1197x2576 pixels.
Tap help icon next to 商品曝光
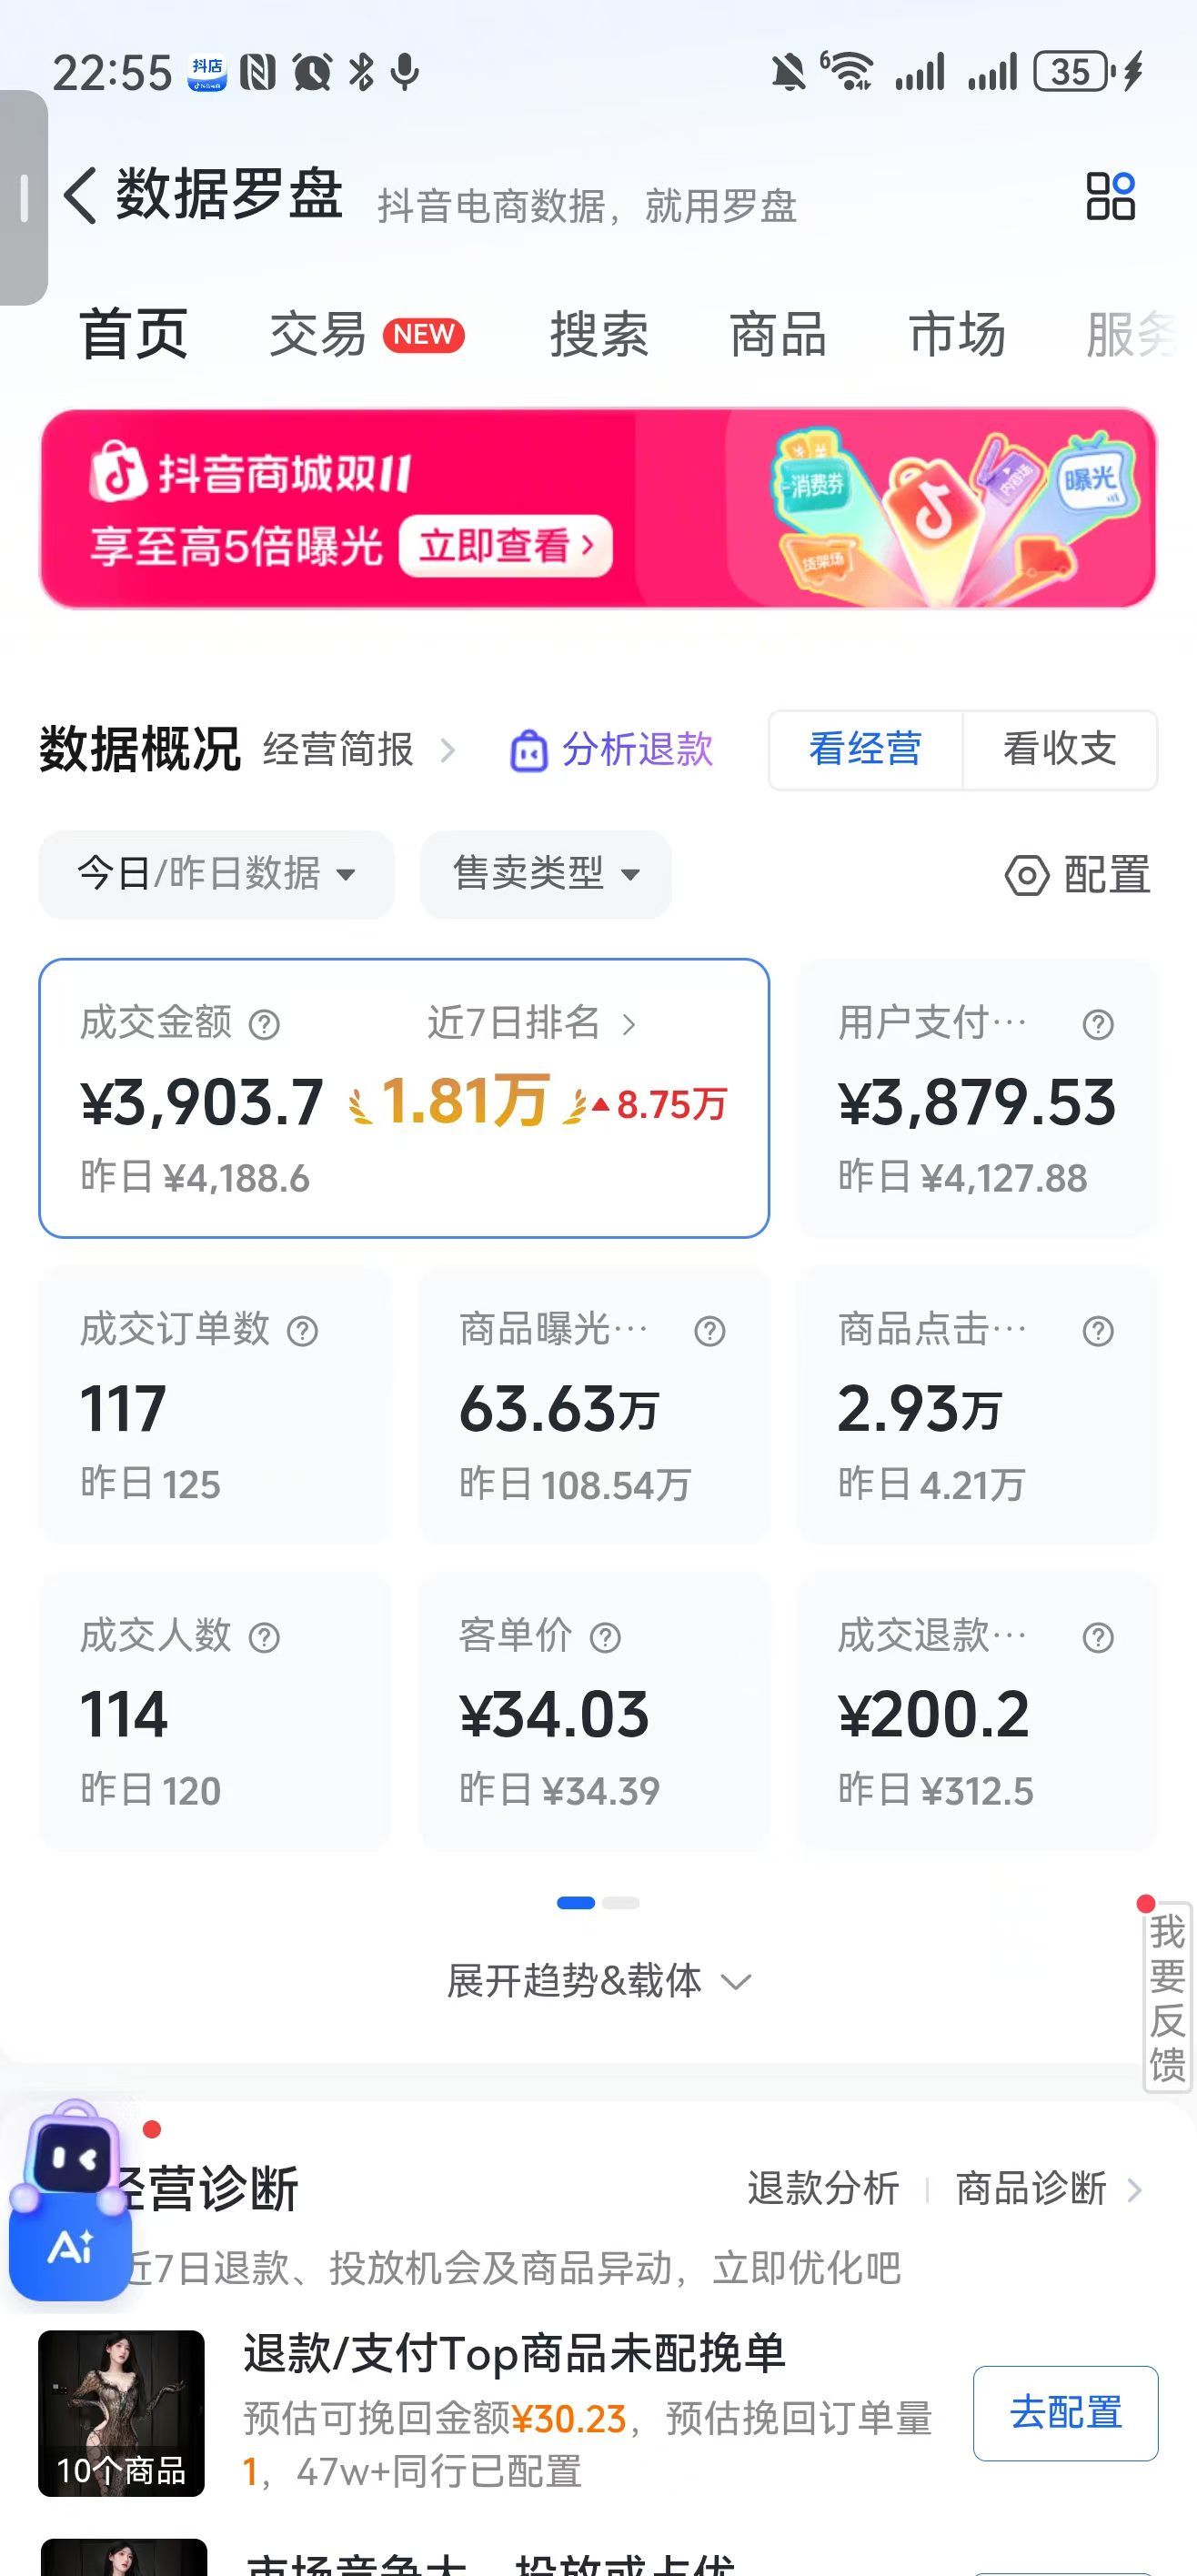(x=710, y=1331)
